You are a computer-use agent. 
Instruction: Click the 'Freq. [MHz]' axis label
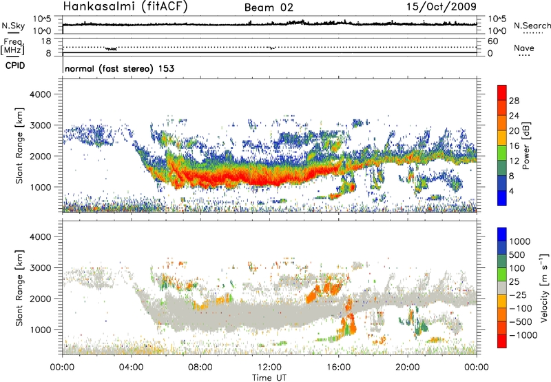coord(13,46)
